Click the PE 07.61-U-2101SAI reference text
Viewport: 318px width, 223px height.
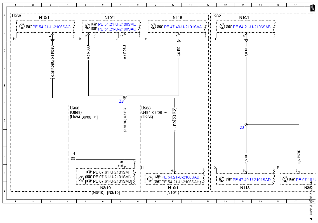(112, 177)
